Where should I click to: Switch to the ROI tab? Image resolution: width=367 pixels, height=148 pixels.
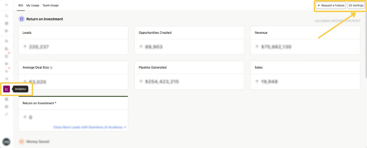(21, 6)
